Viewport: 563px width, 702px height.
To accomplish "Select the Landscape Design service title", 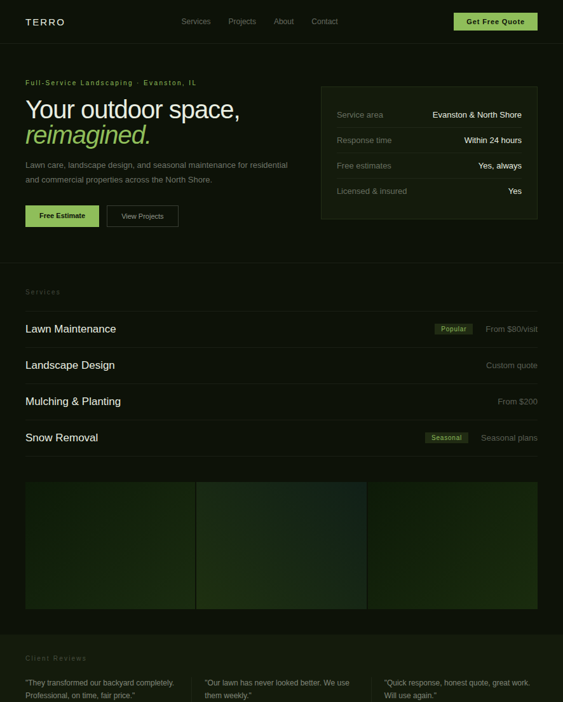I will pyautogui.click(x=71, y=366).
